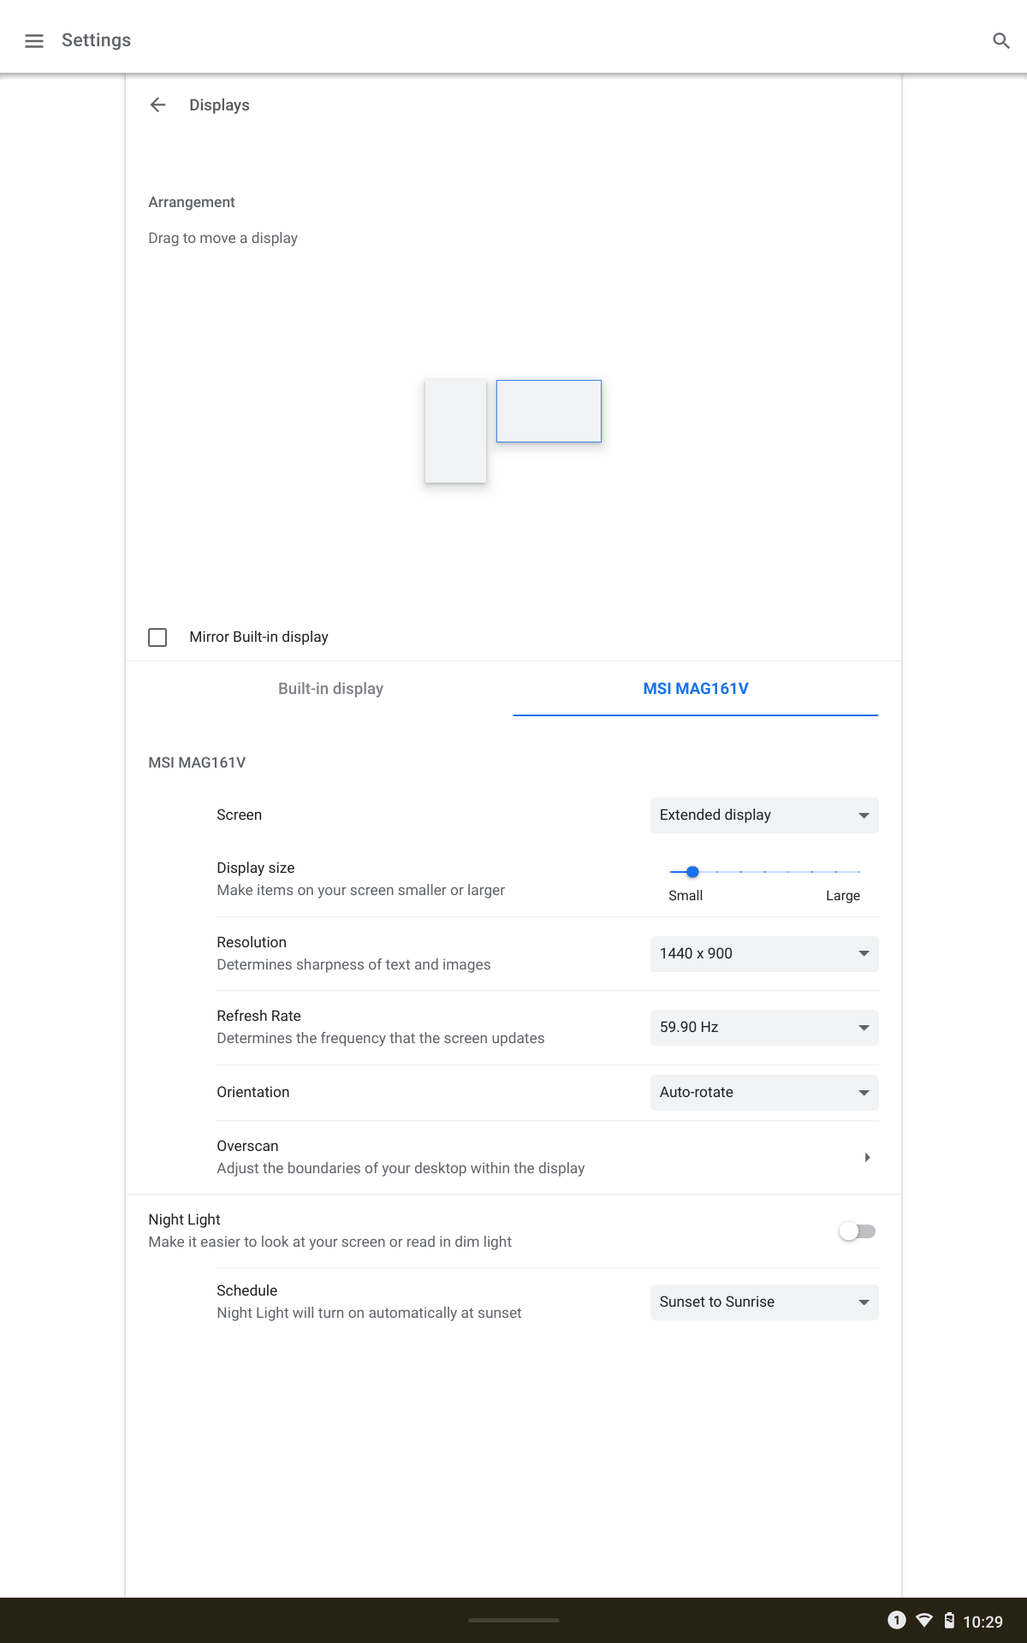The width and height of the screenshot is (1027, 1643).
Task: Click the Overscan row label
Action: tap(247, 1147)
